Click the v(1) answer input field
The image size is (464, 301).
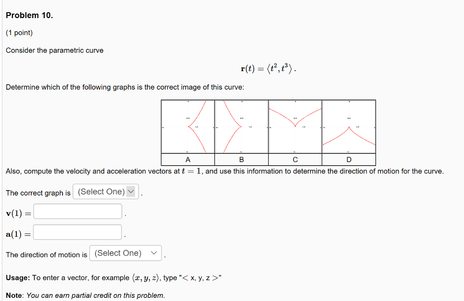(x=77, y=210)
